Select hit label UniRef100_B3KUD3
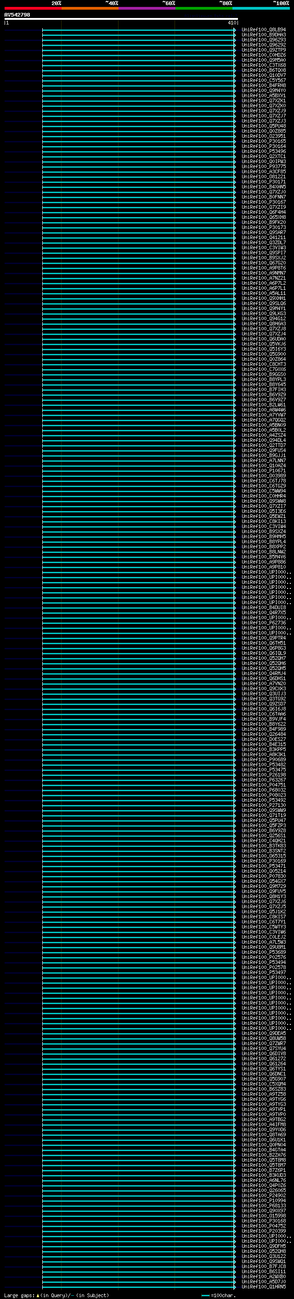Screen dimensions: 294x1299 point(263,1175)
